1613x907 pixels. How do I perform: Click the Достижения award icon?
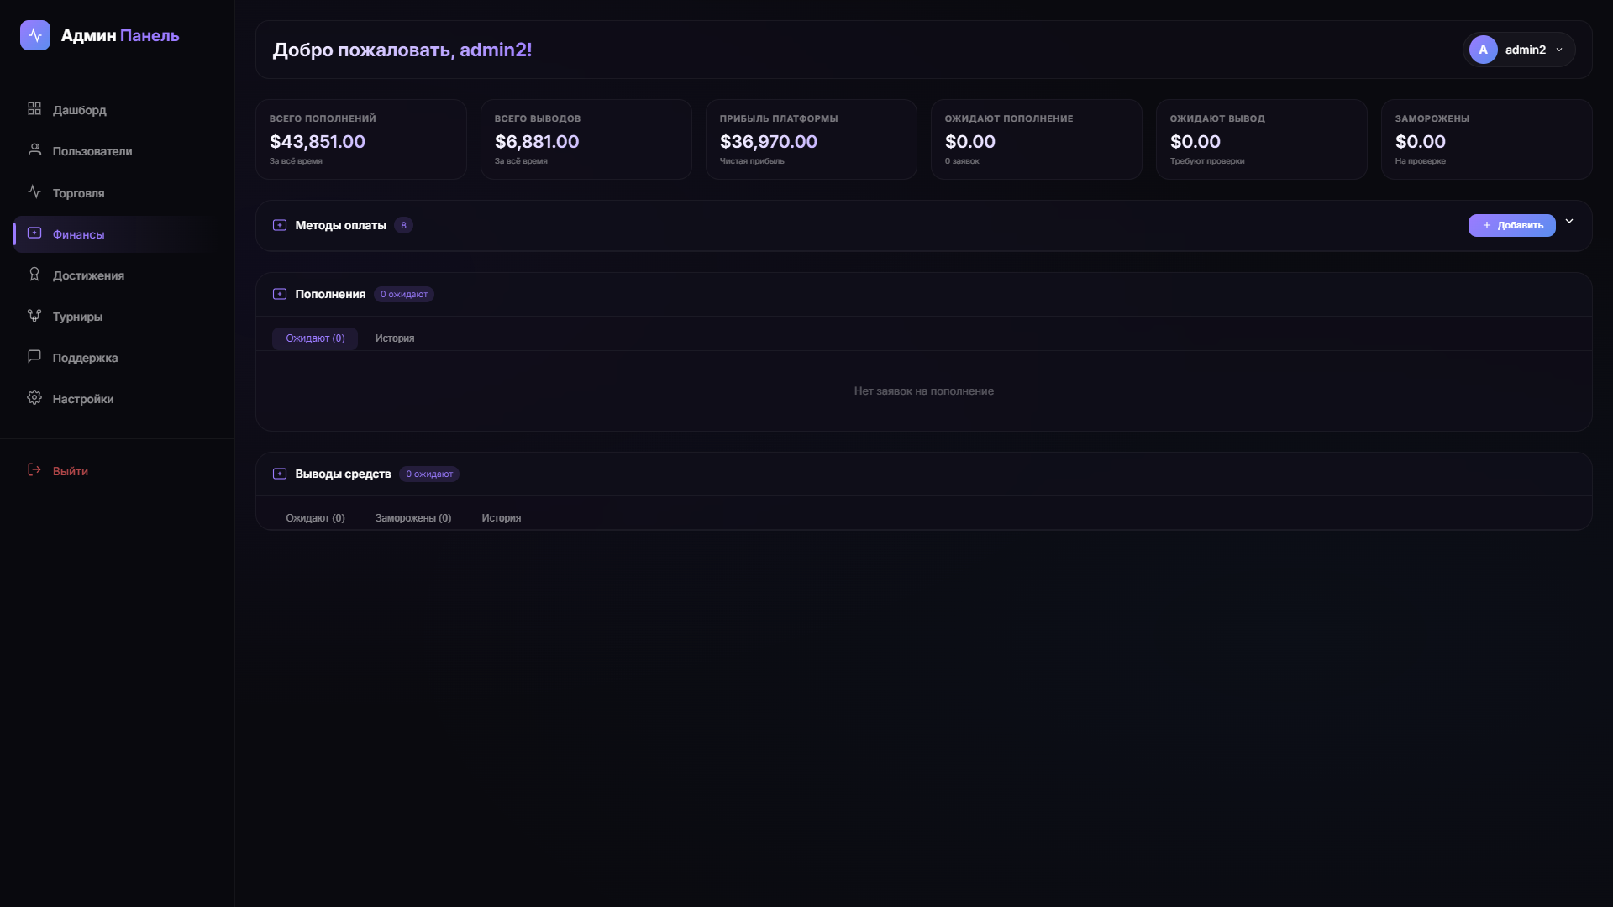34,275
